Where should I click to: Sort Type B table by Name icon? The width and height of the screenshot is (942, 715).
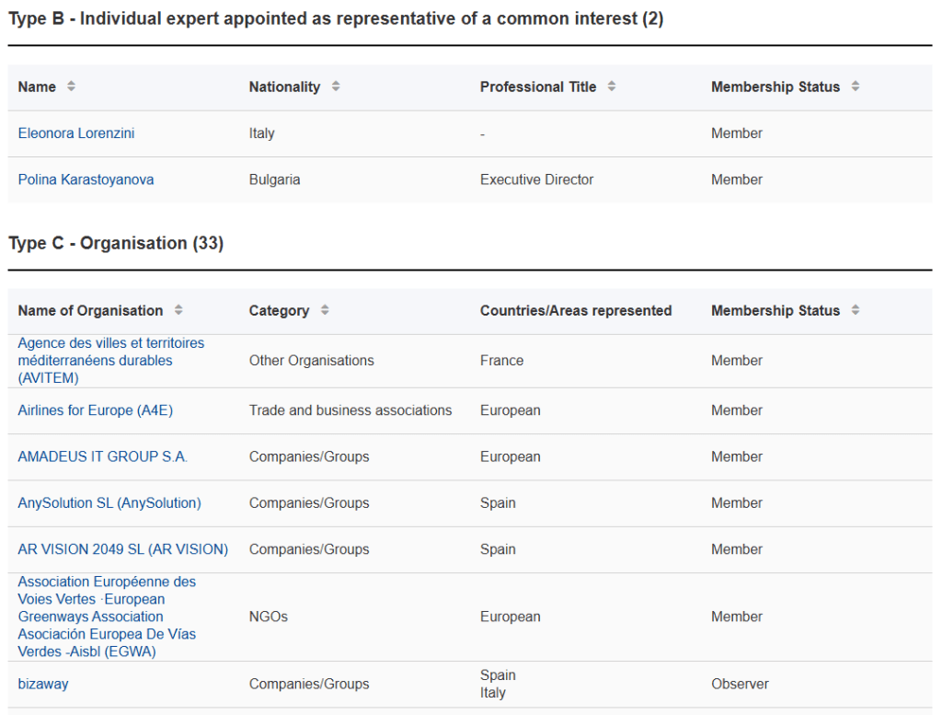72,86
